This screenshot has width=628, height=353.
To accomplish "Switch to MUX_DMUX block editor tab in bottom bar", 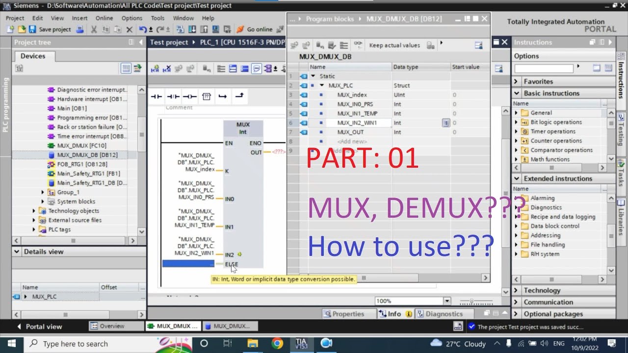I will click(173, 326).
